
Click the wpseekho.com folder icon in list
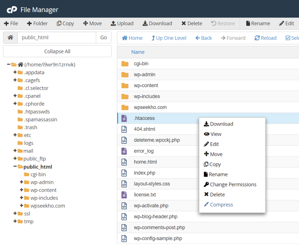coord(125,107)
